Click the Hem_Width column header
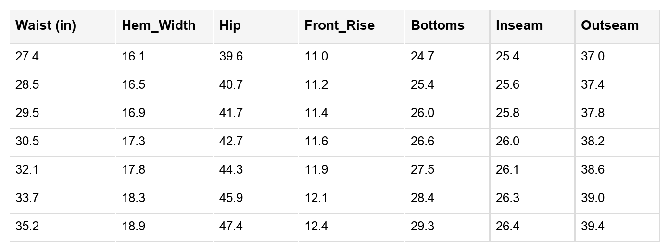This screenshot has height=251, width=669. 159,25
